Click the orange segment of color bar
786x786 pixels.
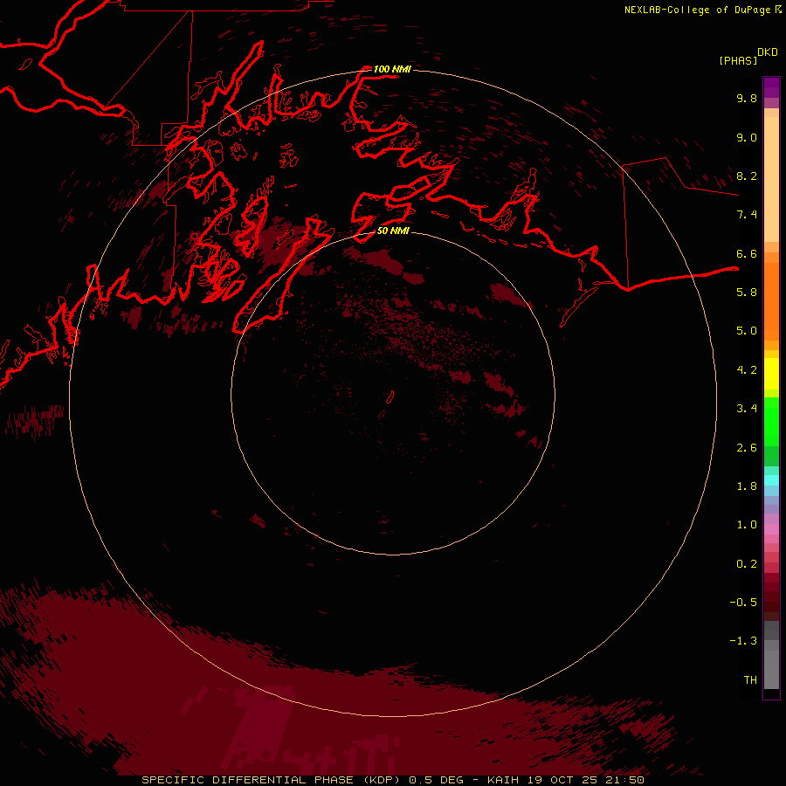pyautogui.click(x=771, y=301)
